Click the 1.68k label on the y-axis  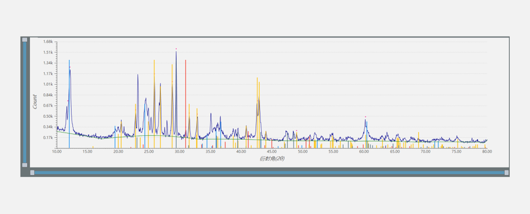click(48, 41)
